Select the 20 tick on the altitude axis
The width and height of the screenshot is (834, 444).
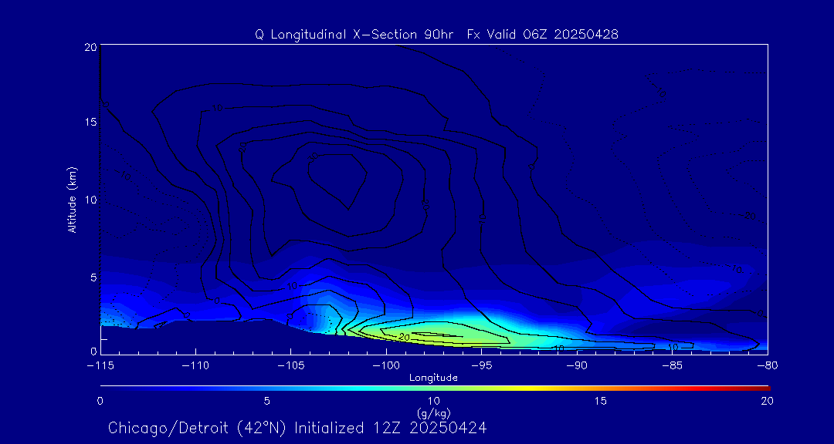tap(90, 46)
